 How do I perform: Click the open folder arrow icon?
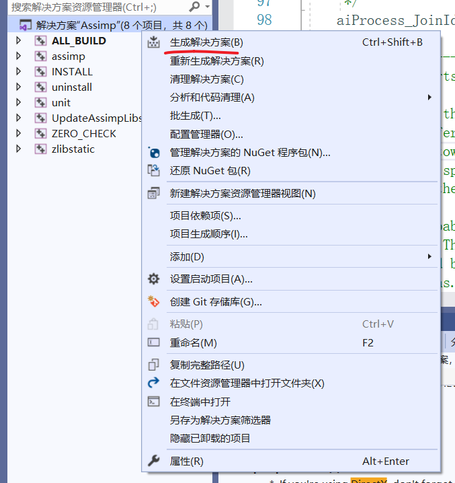click(153, 383)
